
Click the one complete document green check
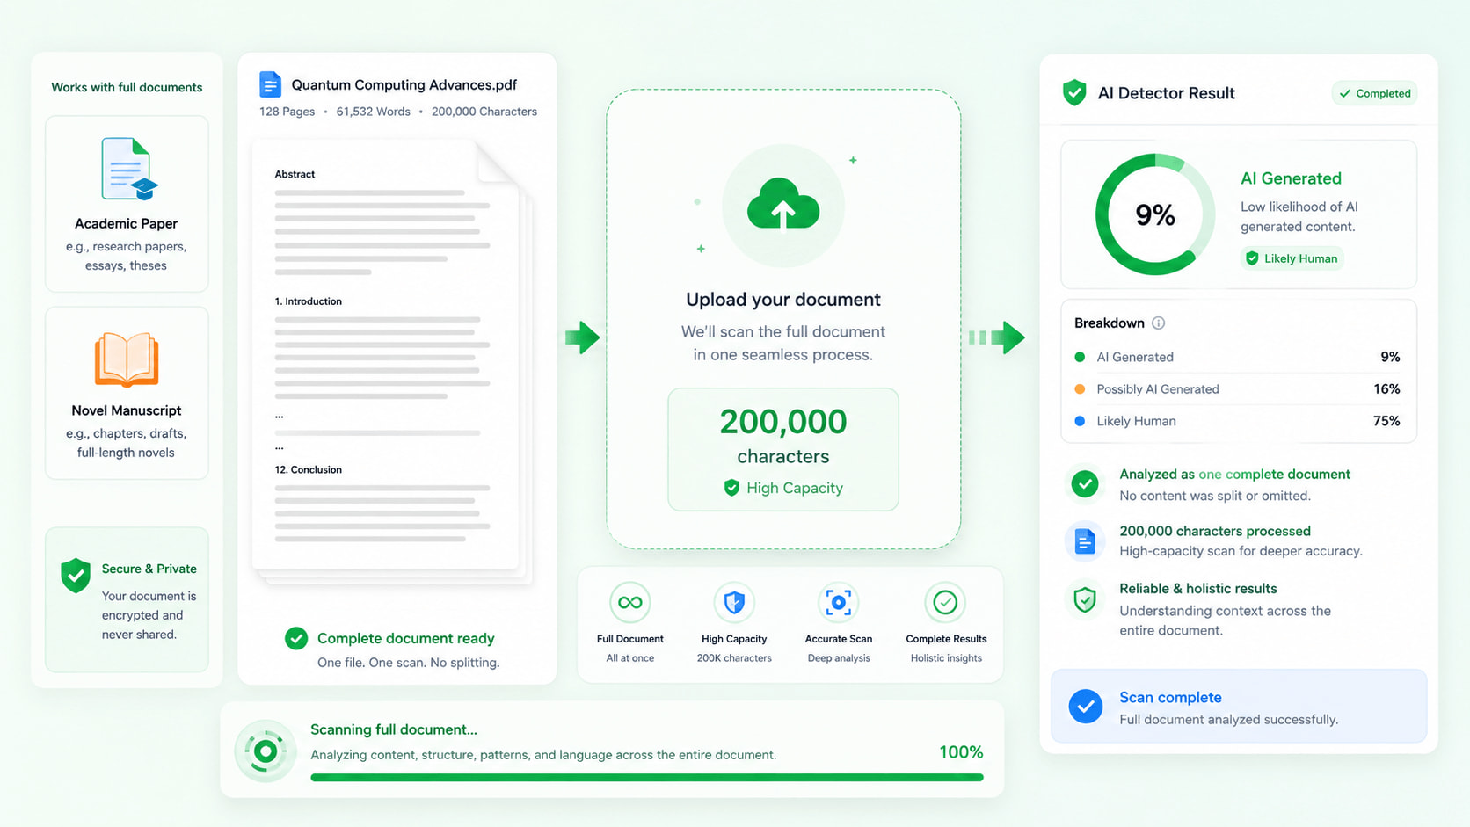[1085, 483]
